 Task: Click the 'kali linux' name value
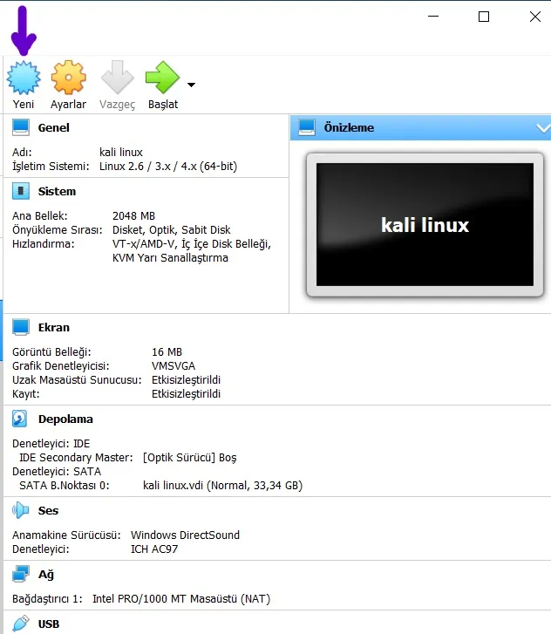tap(121, 153)
